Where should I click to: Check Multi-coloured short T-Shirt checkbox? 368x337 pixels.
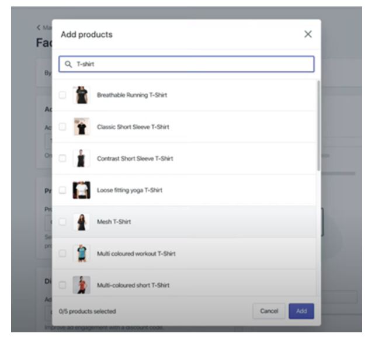coord(63,285)
